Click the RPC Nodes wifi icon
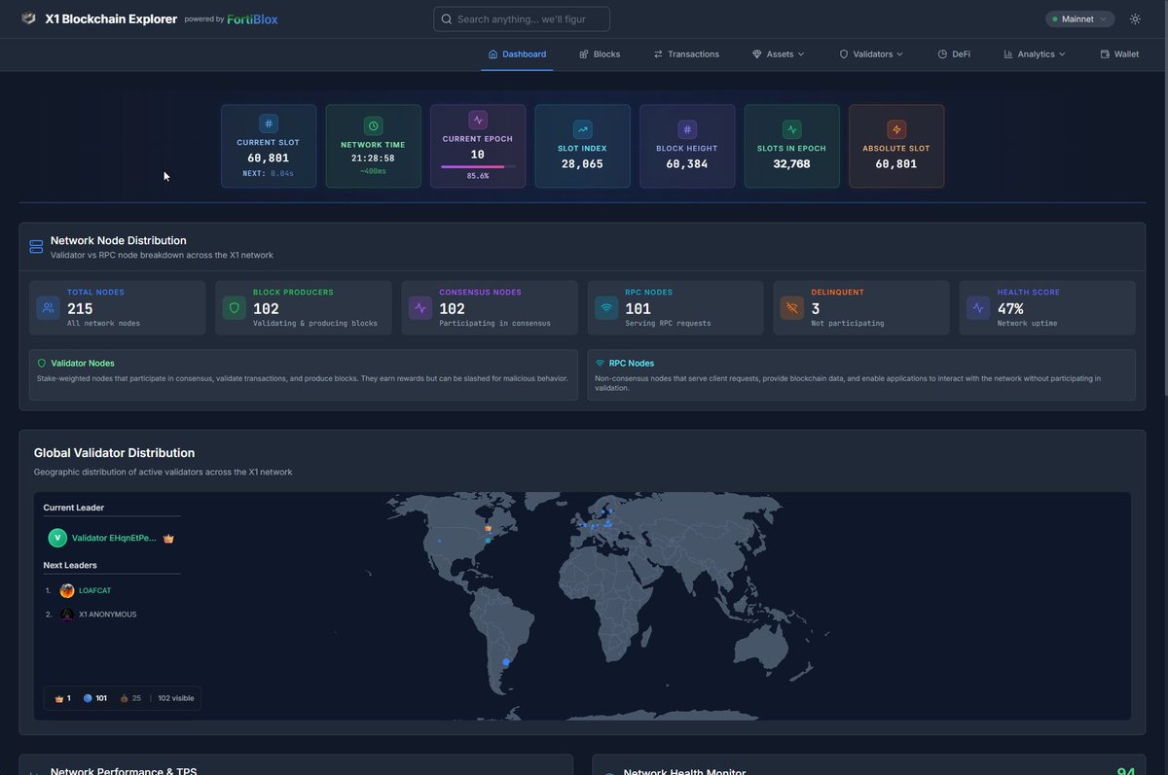 604,307
